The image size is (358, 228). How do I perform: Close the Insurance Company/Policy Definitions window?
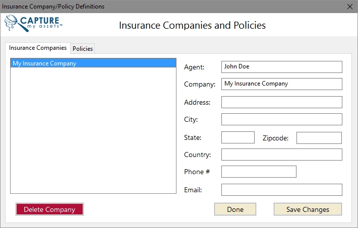tap(350, 7)
